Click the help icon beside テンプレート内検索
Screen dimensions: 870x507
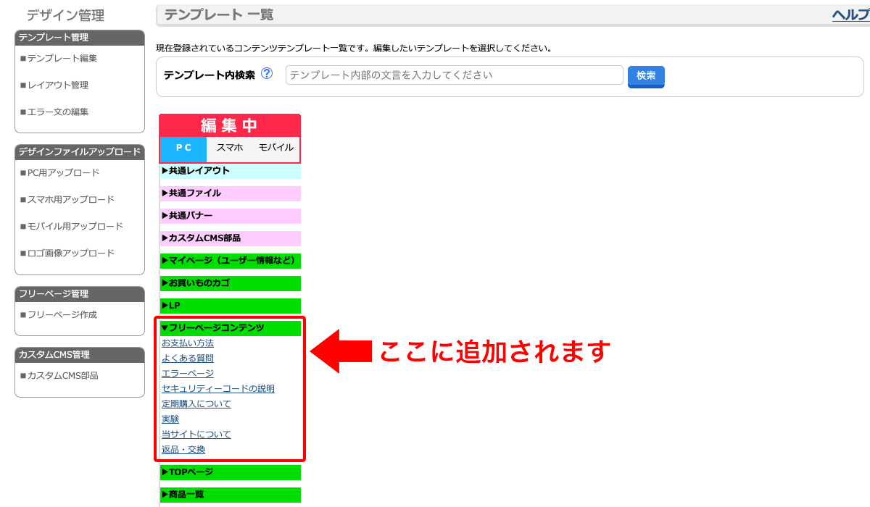(267, 74)
